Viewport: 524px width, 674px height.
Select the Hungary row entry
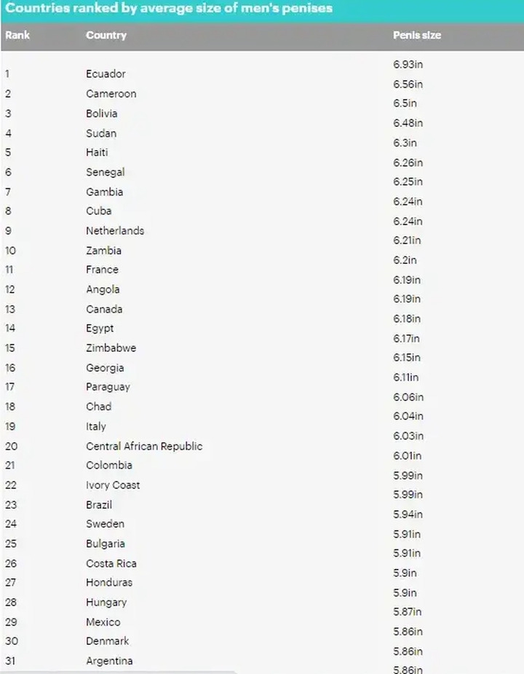[x=106, y=602]
